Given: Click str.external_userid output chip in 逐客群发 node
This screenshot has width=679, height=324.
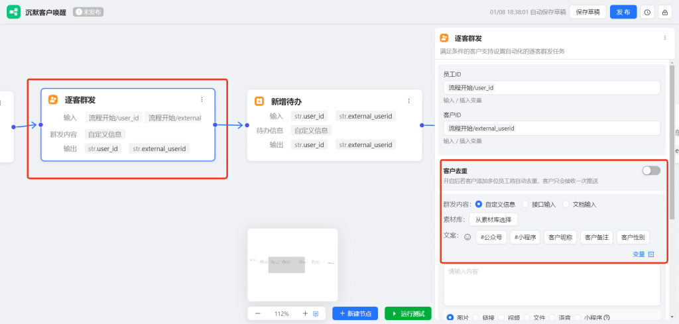Looking at the screenshot, I should pos(159,149).
